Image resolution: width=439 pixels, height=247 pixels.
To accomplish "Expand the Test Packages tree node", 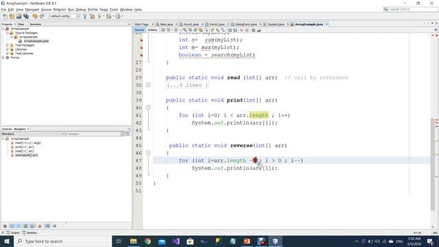I will tap(8, 45).
